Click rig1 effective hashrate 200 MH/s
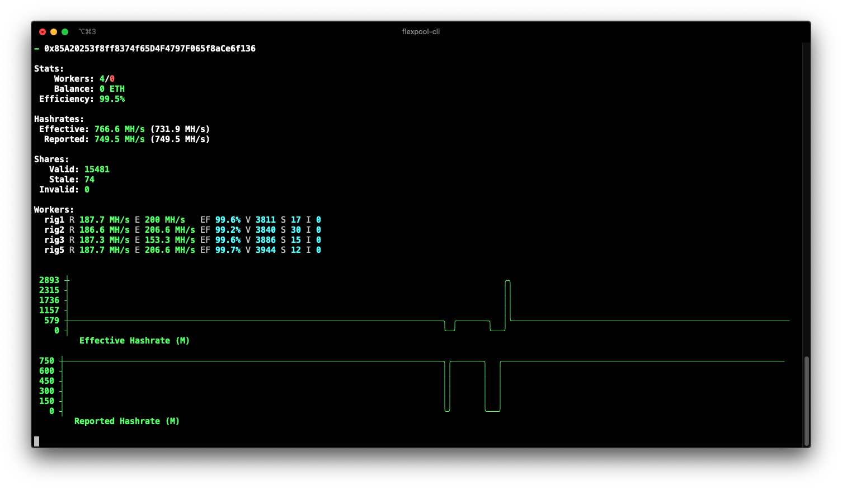Screen dimensions: 842x489 (x=165, y=220)
